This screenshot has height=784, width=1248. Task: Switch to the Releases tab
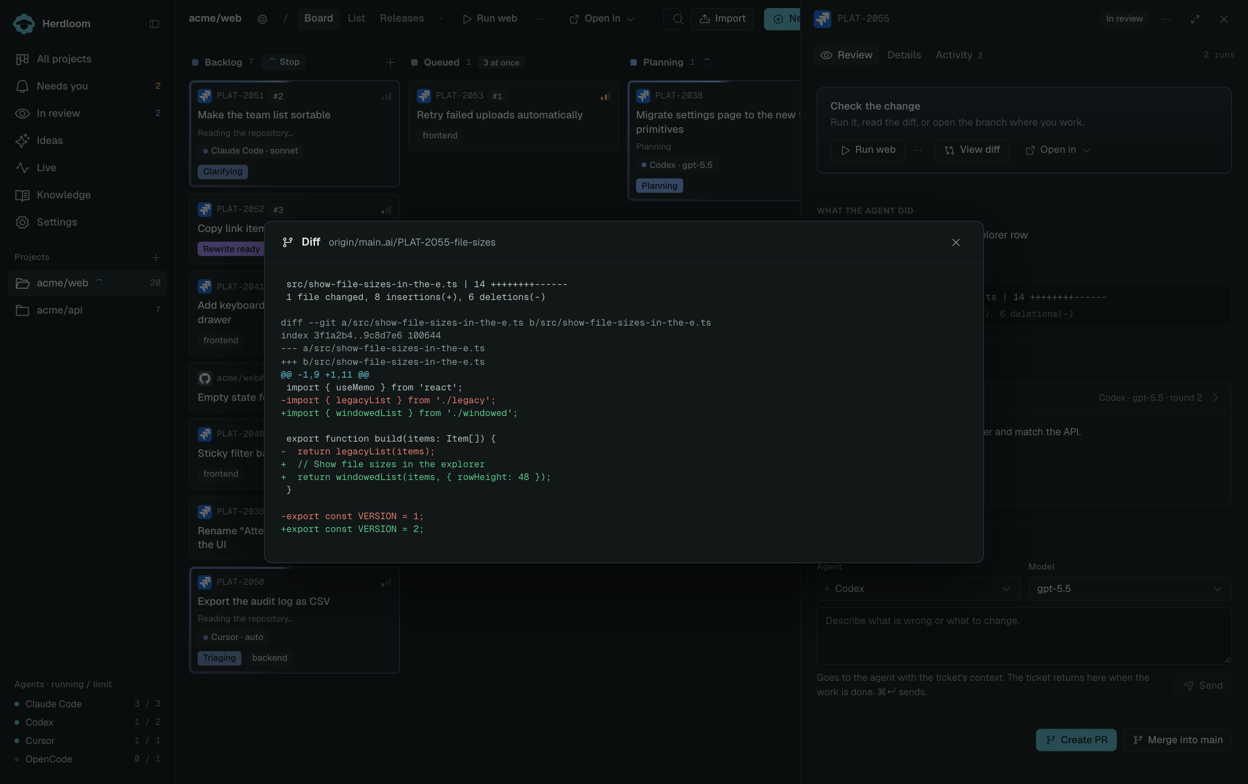[x=402, y=19]
